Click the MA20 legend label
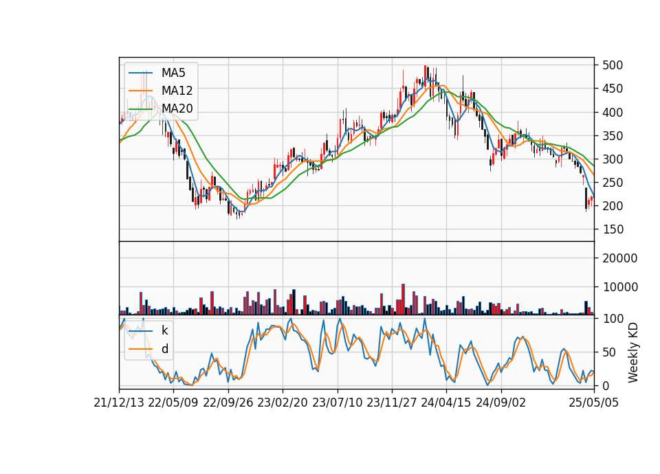660x474 pixels. pos(177,109)
